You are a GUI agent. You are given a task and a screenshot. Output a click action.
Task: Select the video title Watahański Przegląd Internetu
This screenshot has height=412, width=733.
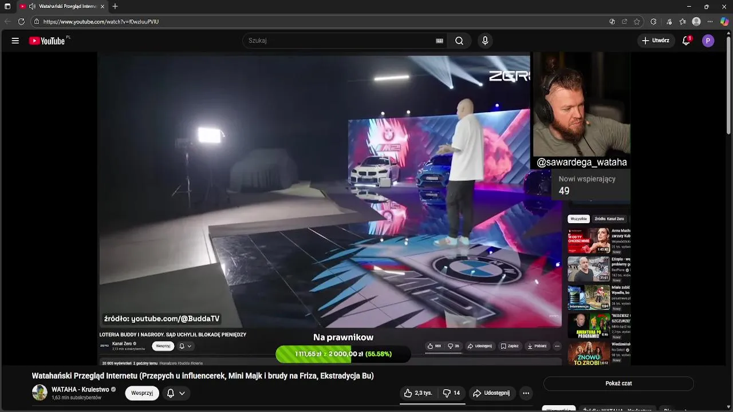(203, 376)
